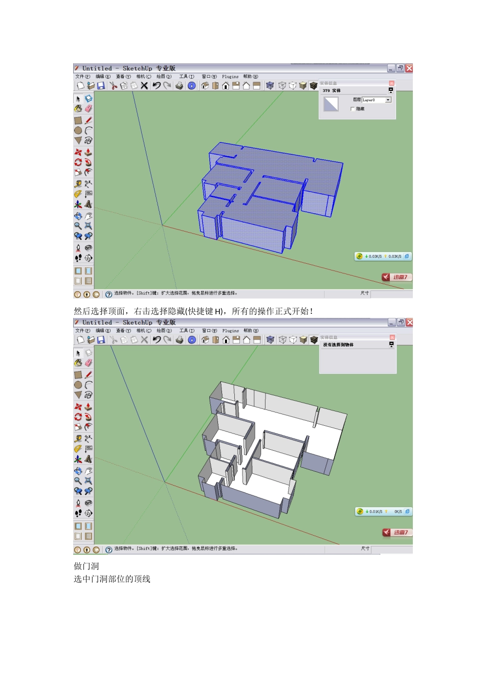Select Zoom Extents tool in white-model window
The height and width of the screenshot is (687, 486).
tap(89, 481)
